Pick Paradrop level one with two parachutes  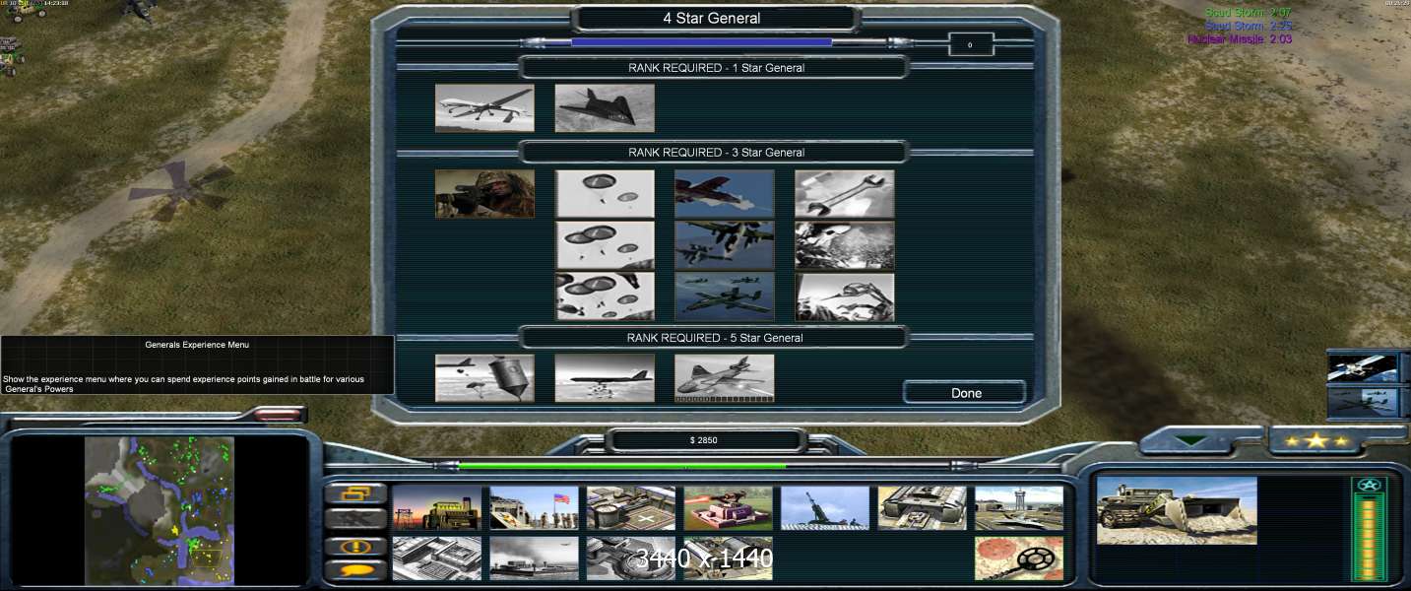(x=605, y=194)
